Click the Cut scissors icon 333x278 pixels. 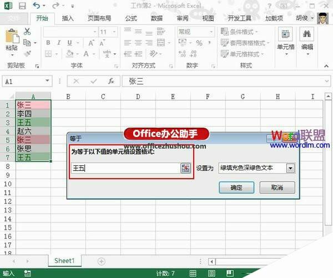[27, 32]
